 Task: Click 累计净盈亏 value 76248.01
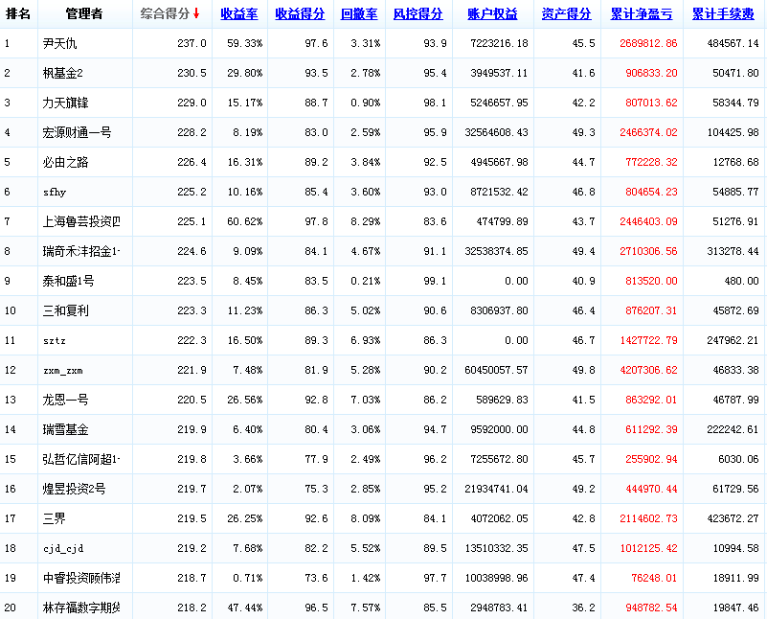[x=654, y=579]
